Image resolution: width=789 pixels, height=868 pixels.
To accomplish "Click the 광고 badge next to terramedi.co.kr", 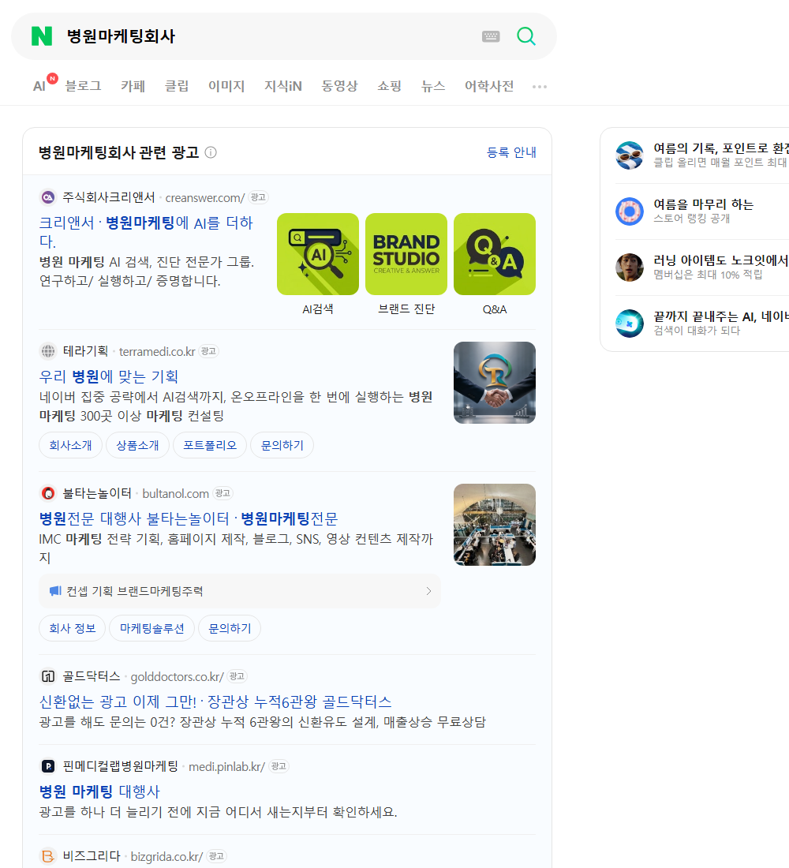I will [209, 351].
